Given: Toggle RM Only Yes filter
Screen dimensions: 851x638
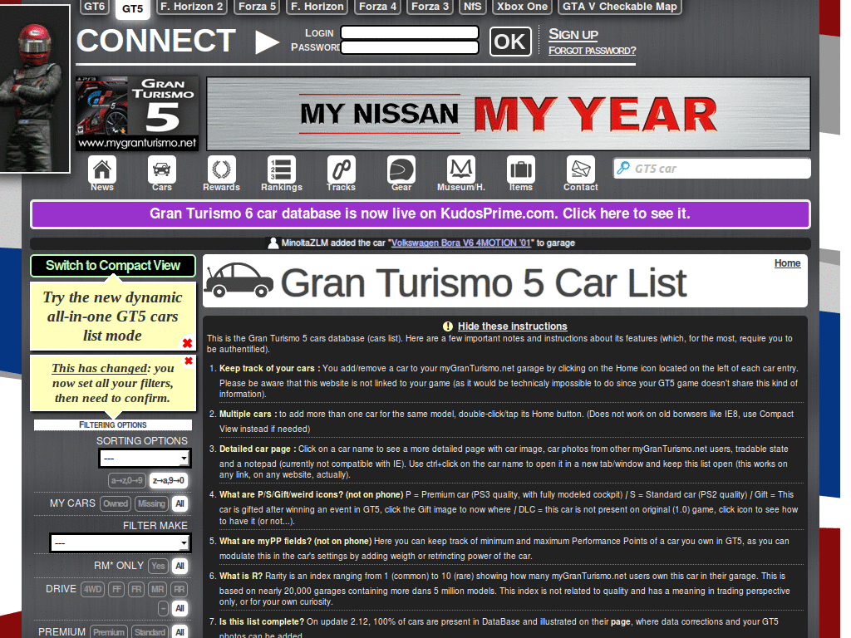Looking at the screenshot, I should [x=158, y=566].
